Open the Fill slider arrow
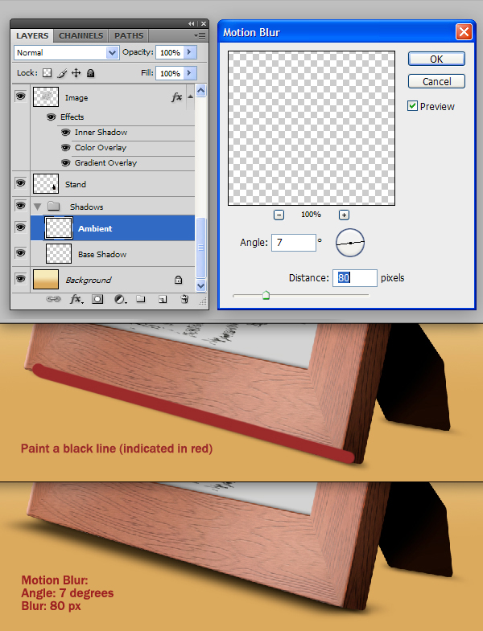The height and width of the screenshot is (631, 483). [190, 73]
